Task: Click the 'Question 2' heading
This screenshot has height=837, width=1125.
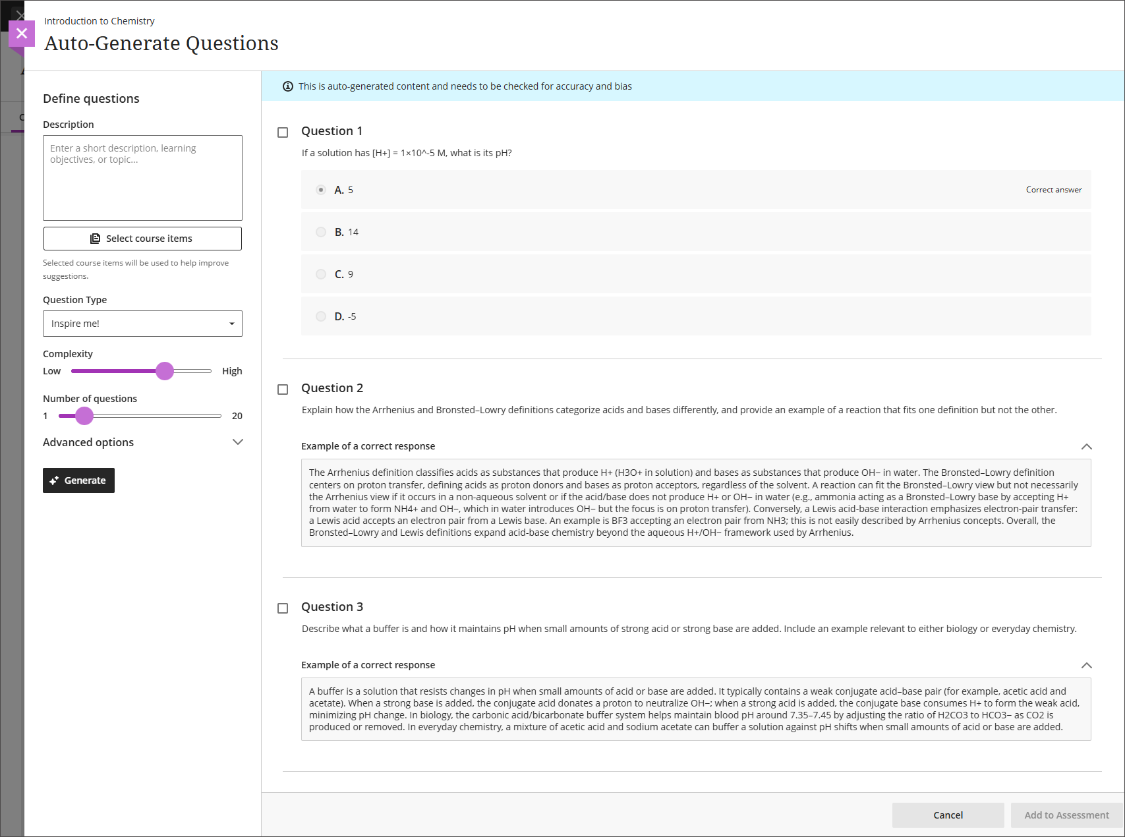Action: tap(332, 388)
